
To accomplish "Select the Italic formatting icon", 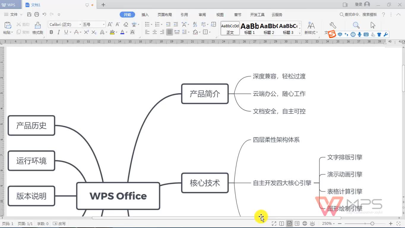I will click(x=58, y=32).
